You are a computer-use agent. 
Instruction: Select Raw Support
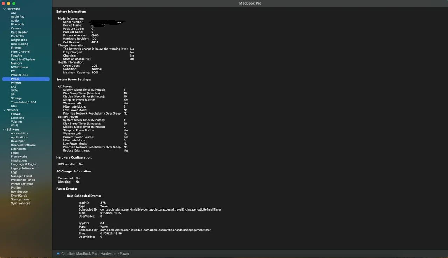click(20, 192)
